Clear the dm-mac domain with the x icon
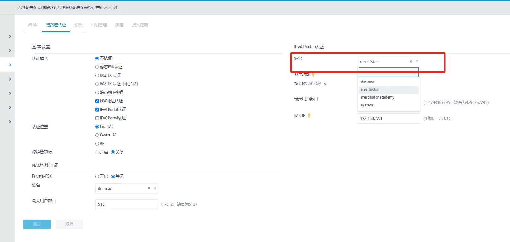The image size is (510, 242). point(149,188)
